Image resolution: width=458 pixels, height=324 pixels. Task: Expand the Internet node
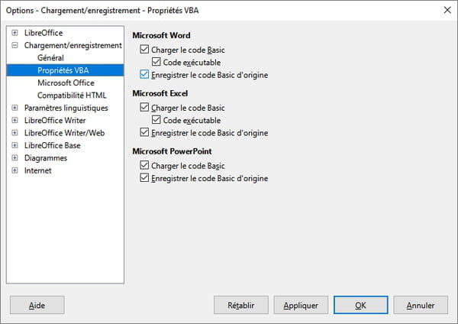(15, 170)
